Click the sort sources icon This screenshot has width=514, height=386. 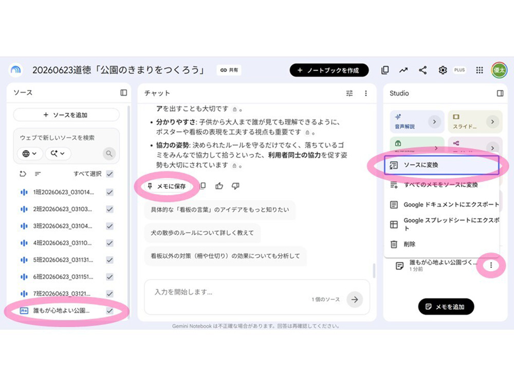pyautogui.click(x=38, y=173)
